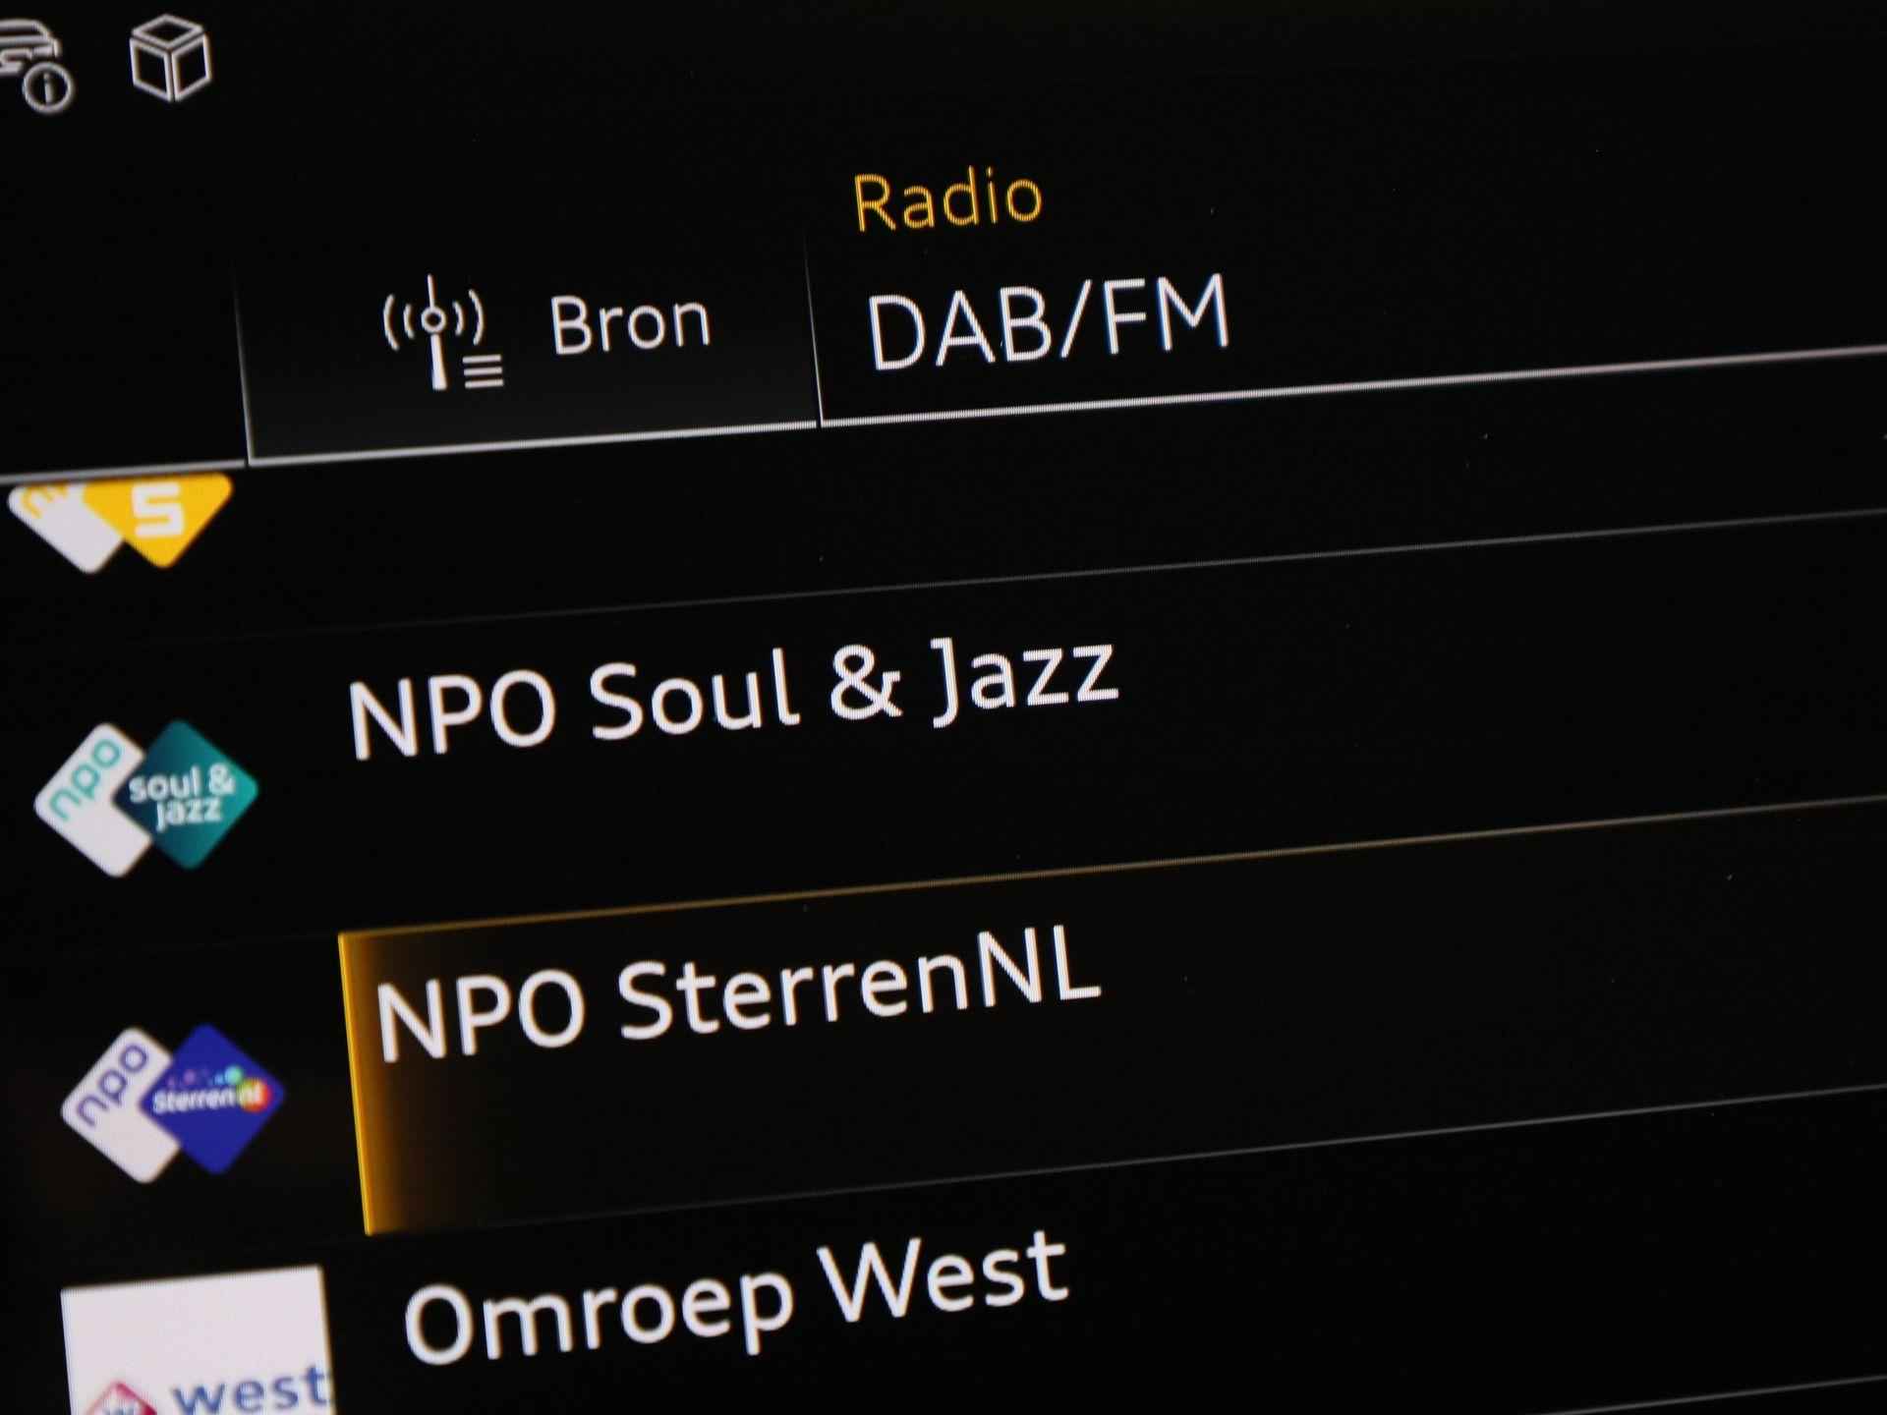1887x1415 pixels.
Task: Open the 3D cube icon
Action: [x=170, y=58]
